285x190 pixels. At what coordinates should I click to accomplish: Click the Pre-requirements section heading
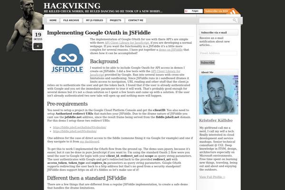67,104
